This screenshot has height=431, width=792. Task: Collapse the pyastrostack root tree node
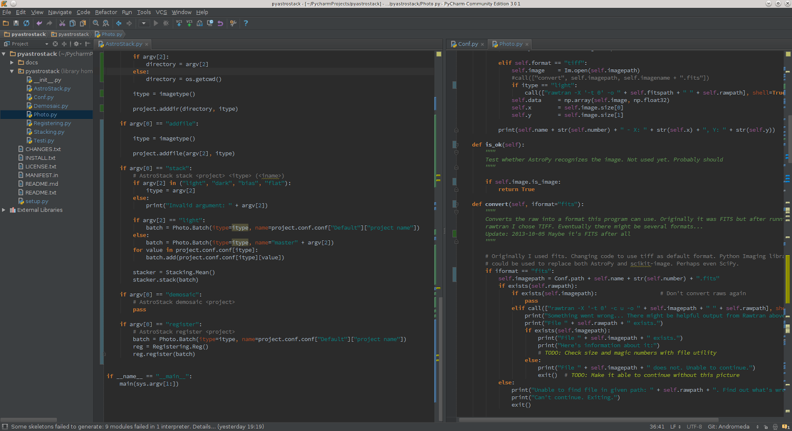(x=4, y=54)
